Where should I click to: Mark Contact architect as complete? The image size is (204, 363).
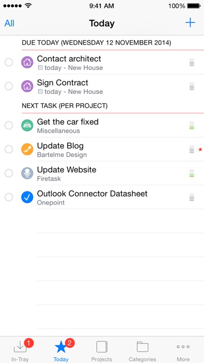pyautogui.click(x=9, y=62)
